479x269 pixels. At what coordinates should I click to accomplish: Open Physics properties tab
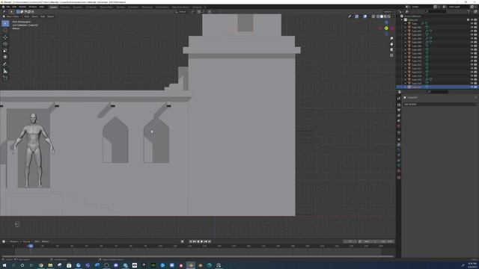point(399,155)
